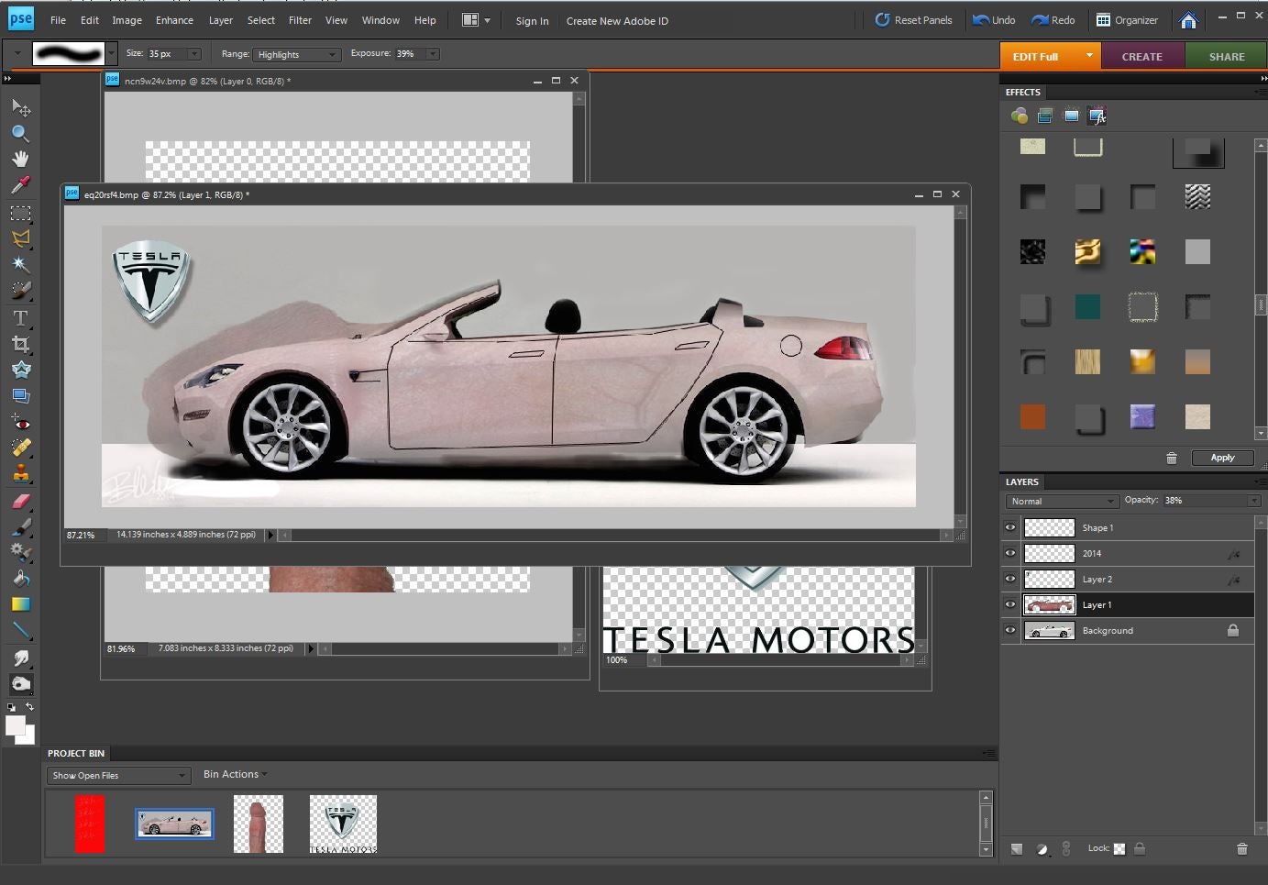
Task: Toggle lock transparent pixels
Action: pos(1119,849)
